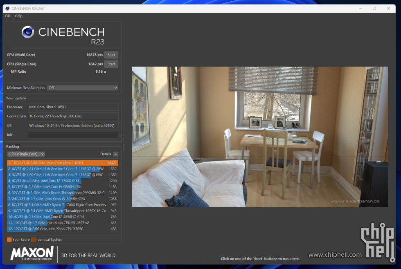Select ranking row 1, Intel Core Ultra 9 185H

(x=62, y=163)
